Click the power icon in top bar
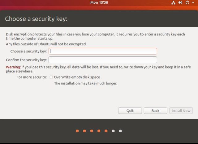This screenshot has height=144, width=198. point(187,2)
